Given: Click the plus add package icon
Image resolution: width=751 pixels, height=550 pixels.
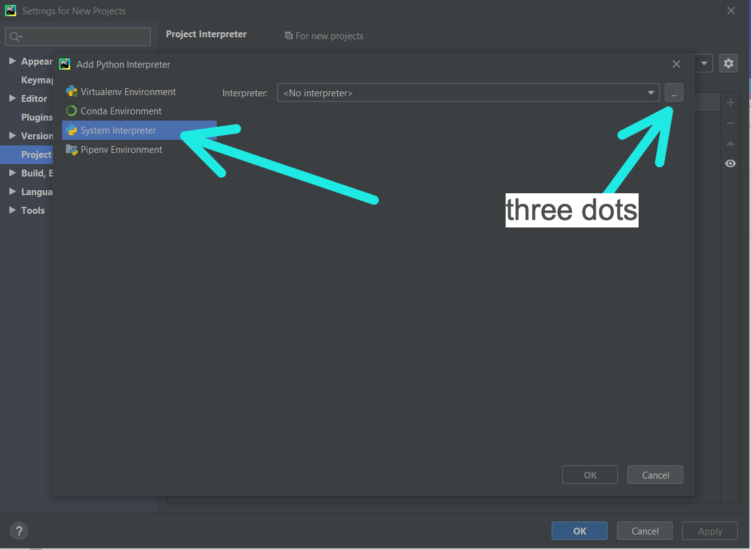Looking at the screenshot, I should click(731, 103).
